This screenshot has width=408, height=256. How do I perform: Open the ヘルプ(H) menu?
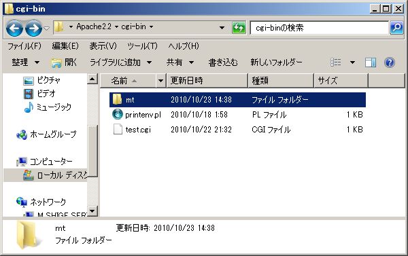184,46
